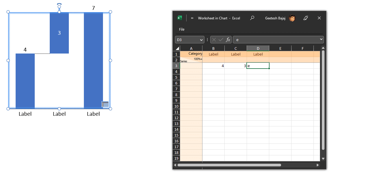Screen dimensions: 380x173
Task: Click the pen/editing mode icon in title bar
Action: tap(306, 18)
